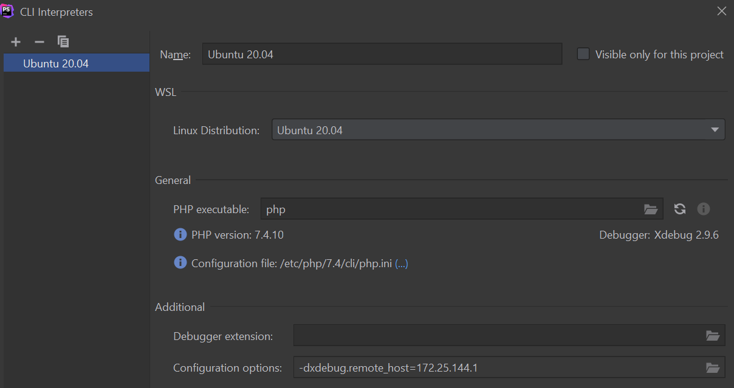Select Ubuntu 20.04 in interpreter list
Screen dimensions: 734x388
(x=77, y=63)
